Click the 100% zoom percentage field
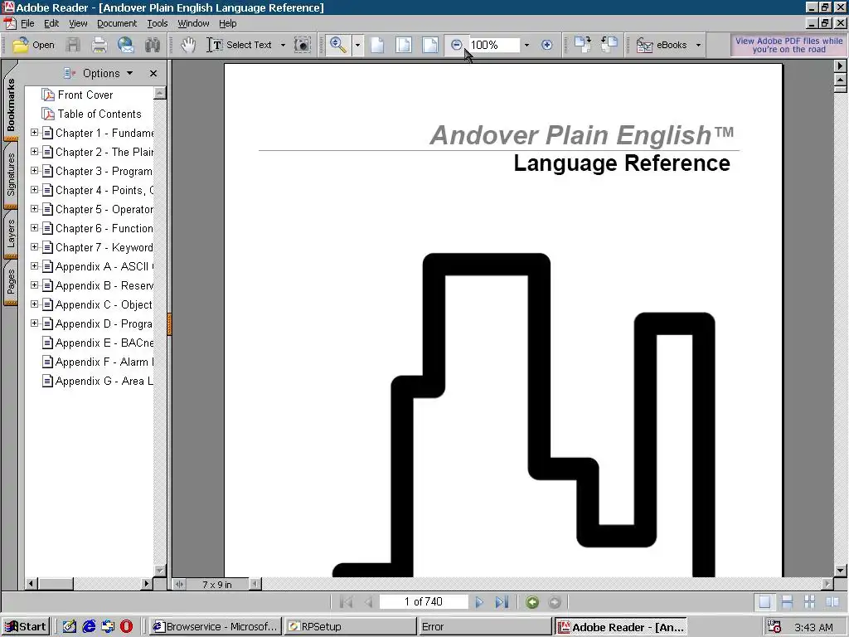 click(x=494, y=45)
